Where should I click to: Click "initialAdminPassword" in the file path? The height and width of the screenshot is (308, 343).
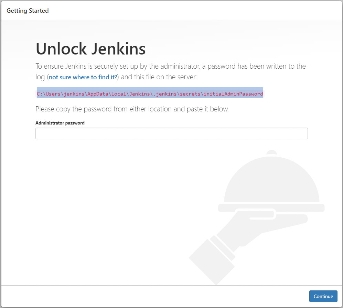click(x=236, y=93)
